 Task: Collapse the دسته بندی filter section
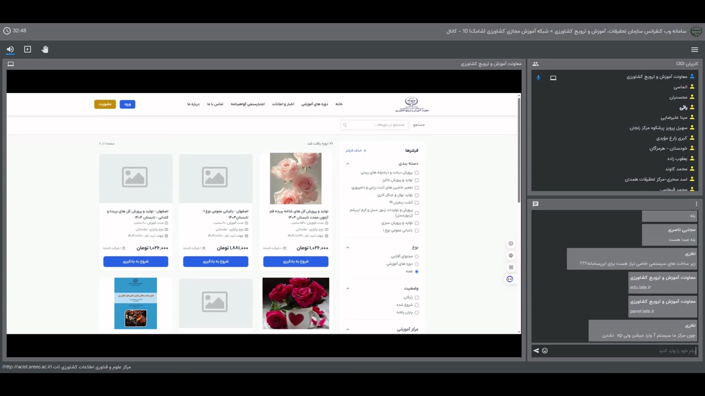pos(348,163)
